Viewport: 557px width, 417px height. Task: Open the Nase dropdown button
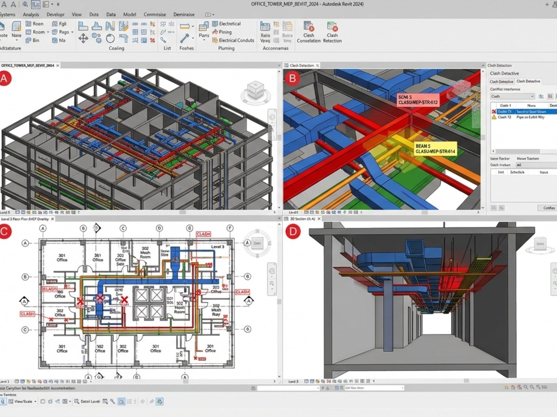point(16,40)
